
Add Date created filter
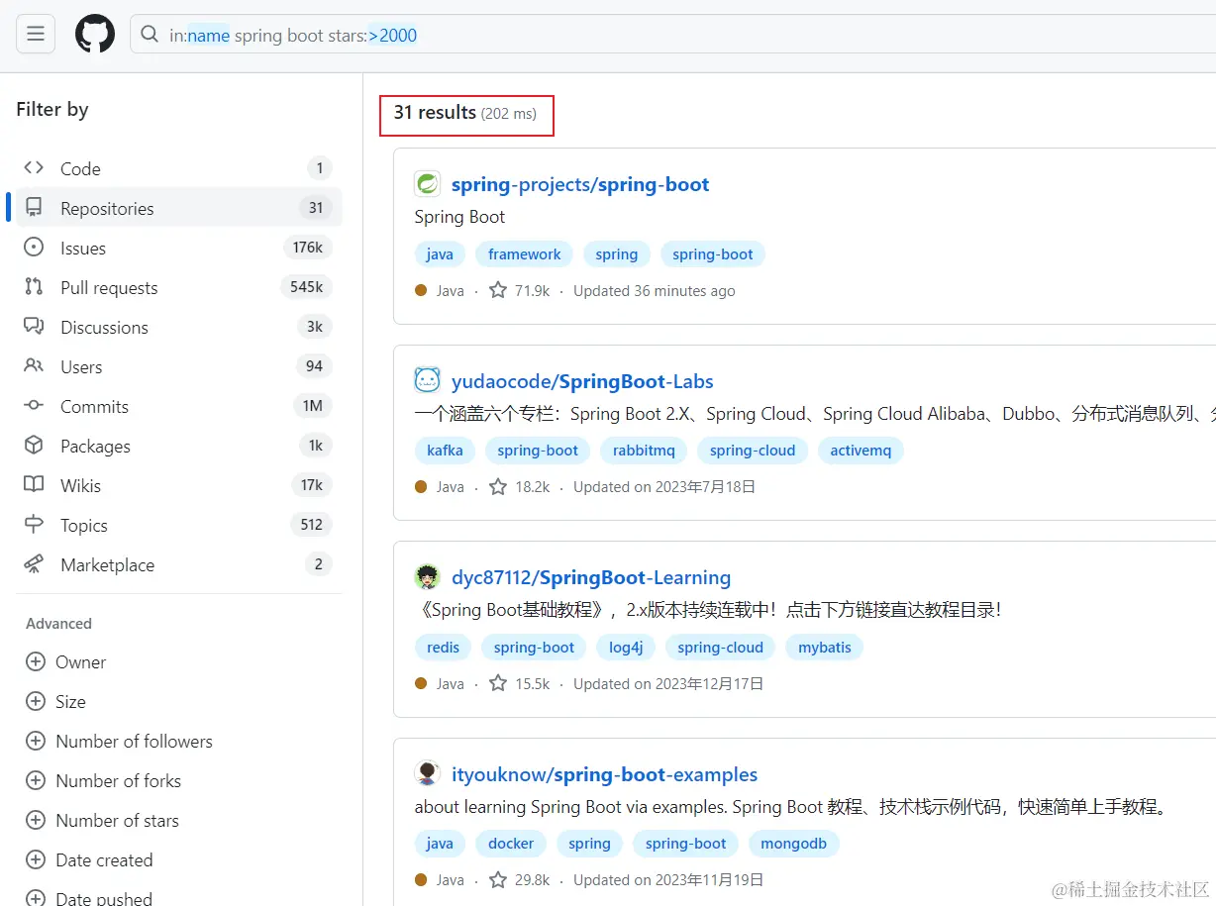[x=89, y=859]
